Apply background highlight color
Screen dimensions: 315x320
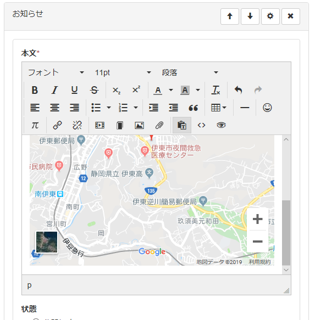coord(185,90)
